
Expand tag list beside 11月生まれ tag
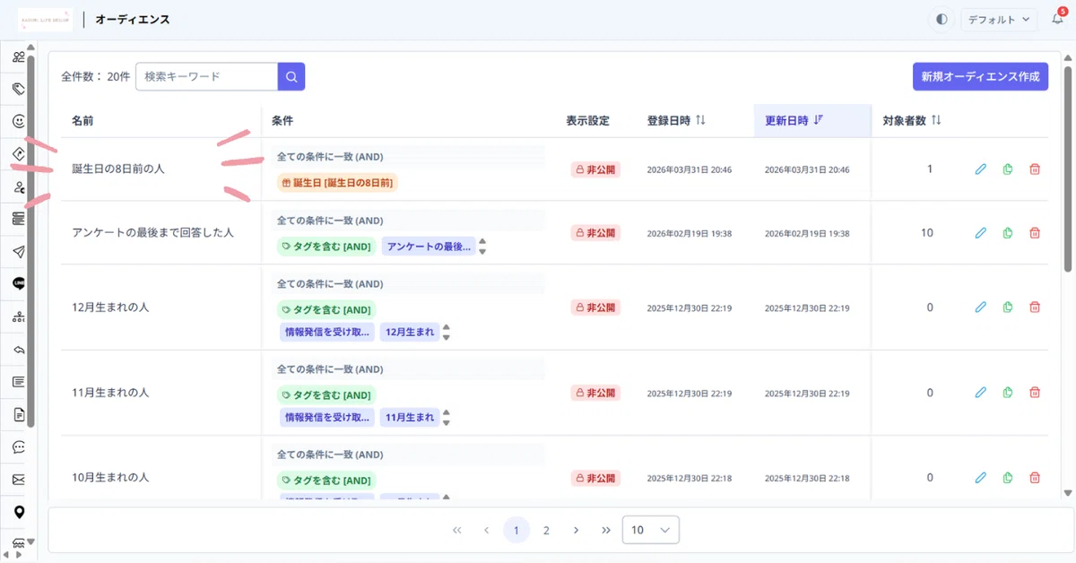pos(446,418)
